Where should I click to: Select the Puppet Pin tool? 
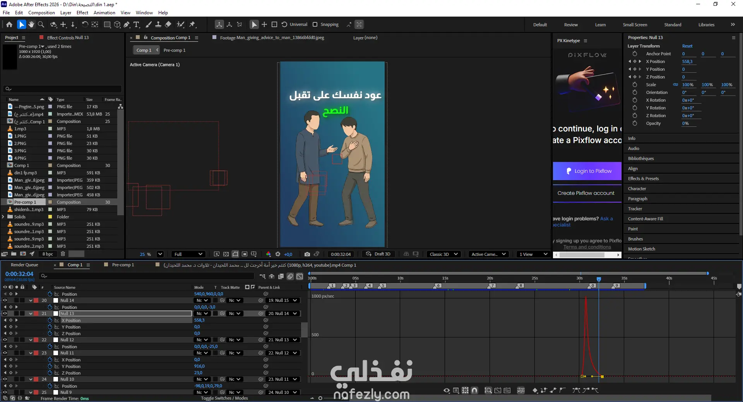[192, 25]
